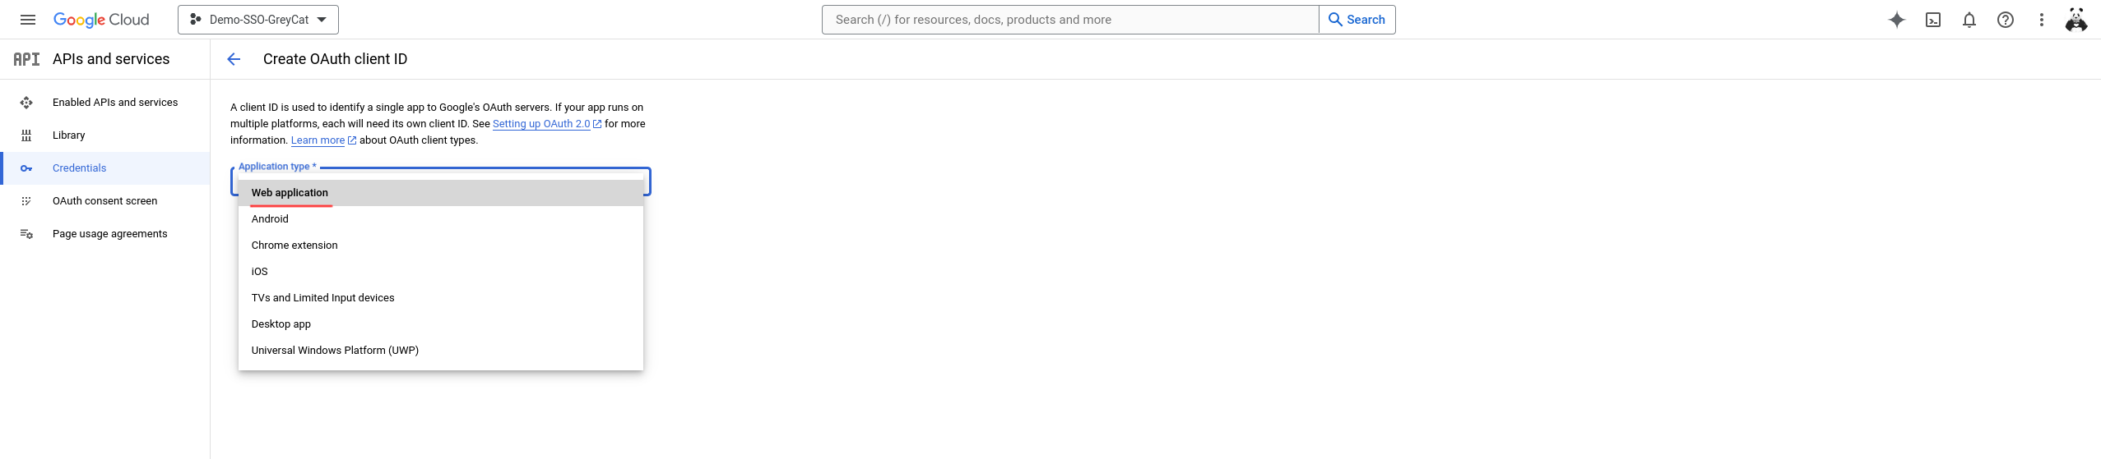Choose iOS application type
The image size is (2101, 459).
(x=441, y=272)
